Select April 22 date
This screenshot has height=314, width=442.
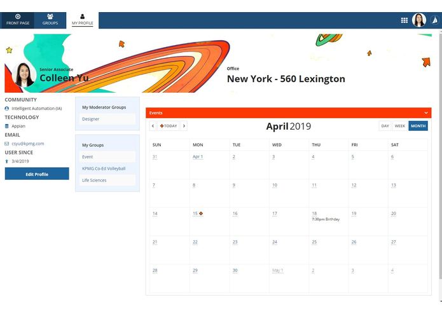pos(195,242)
